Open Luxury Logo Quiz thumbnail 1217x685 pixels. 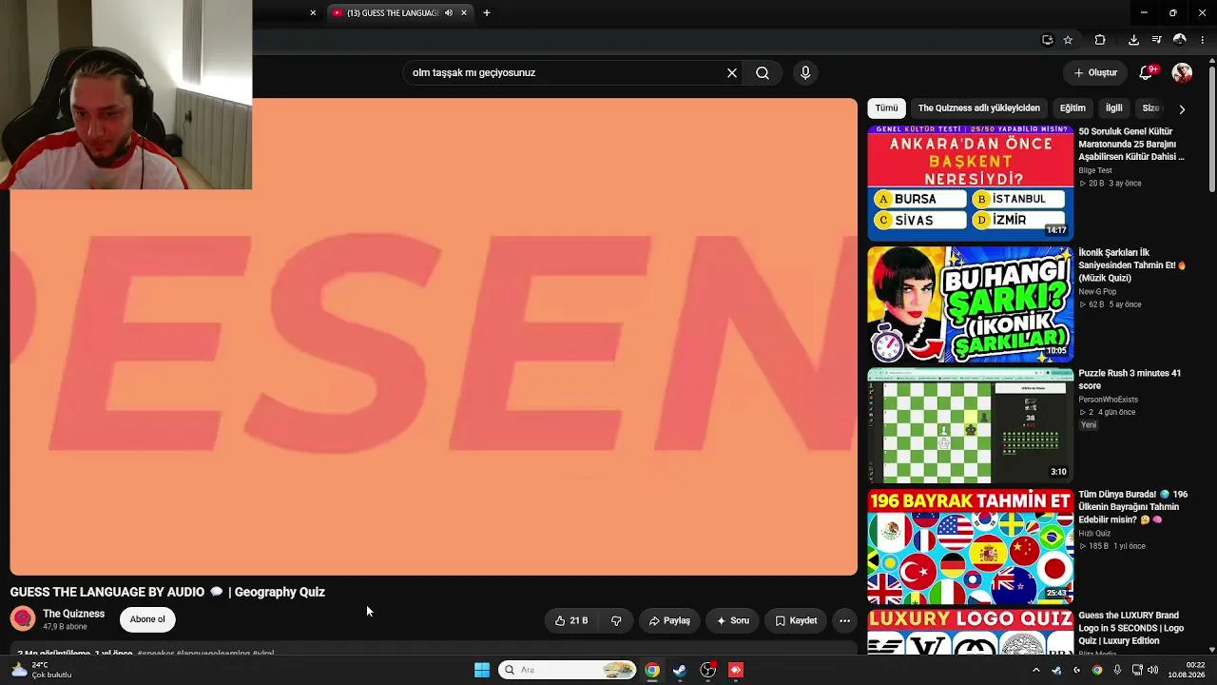point(971,633)
